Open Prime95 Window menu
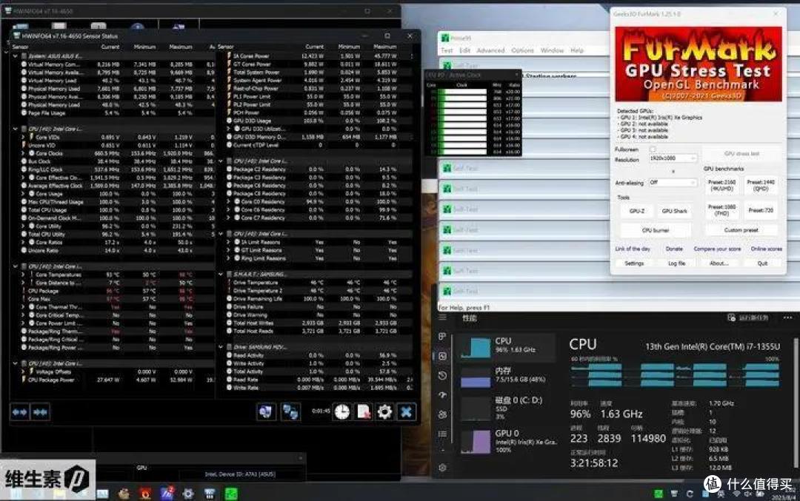Image resolution: width=800 pixels, height=501 pixels. 553,50
